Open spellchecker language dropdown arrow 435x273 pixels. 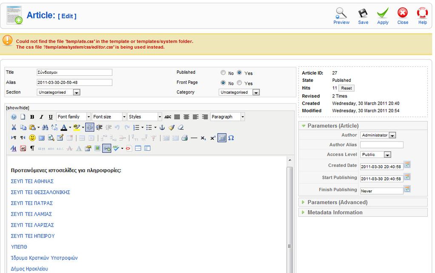coord(122,149)
